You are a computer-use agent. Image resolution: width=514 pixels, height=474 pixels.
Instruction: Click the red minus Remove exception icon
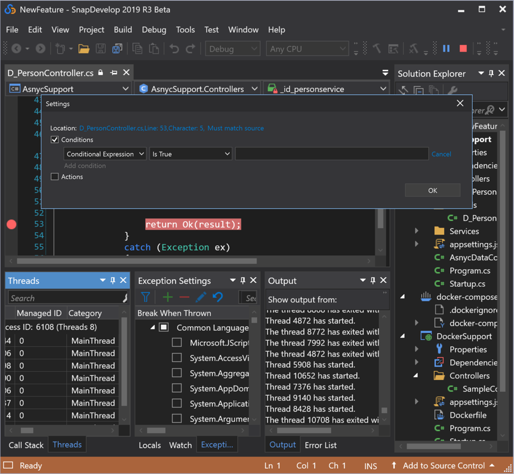click(x=184, y=298)
